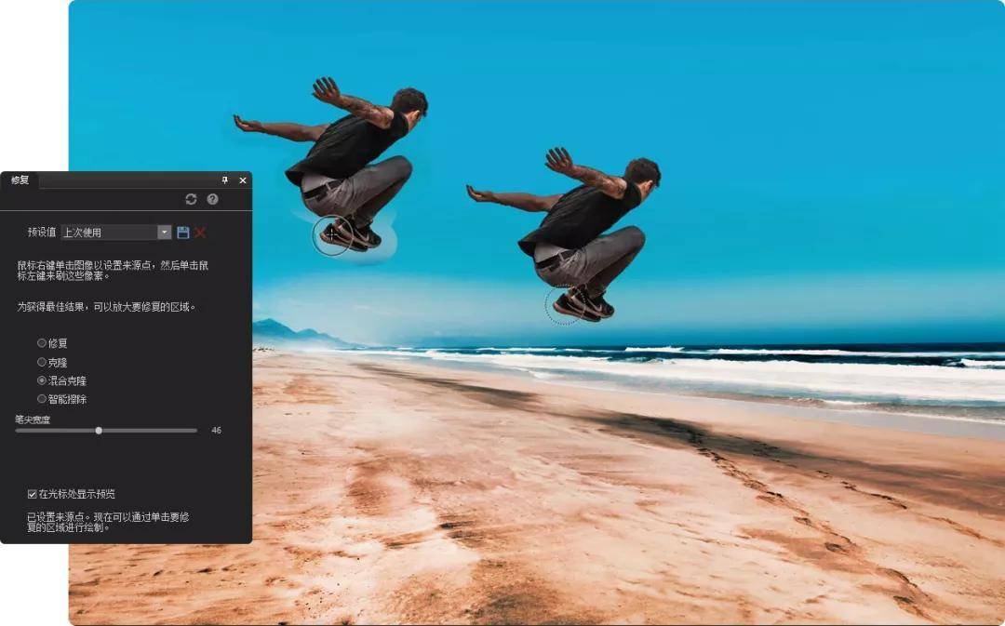Toggle 在光标处显示预览 checkbox

point(33,494)
